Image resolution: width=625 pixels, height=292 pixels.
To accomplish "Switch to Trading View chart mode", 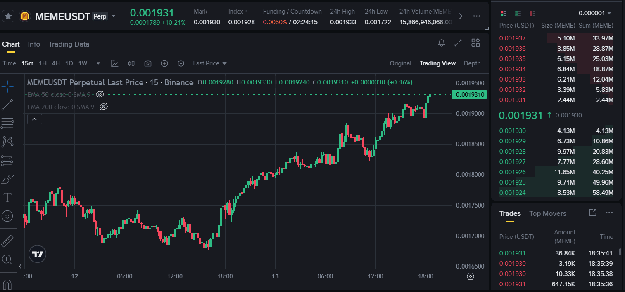I will pyautogui.click(x=437, y=63).
